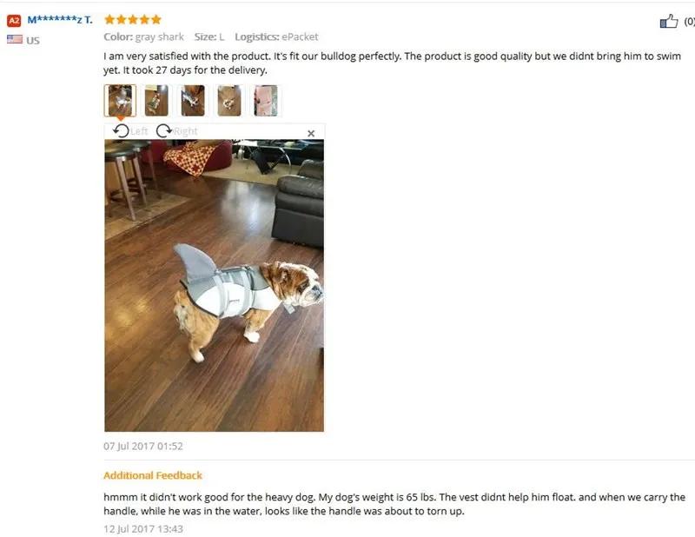Screen dimensions: 695x537
Task: Select the first review photo thumbnail
Action: tap(120, 101)
